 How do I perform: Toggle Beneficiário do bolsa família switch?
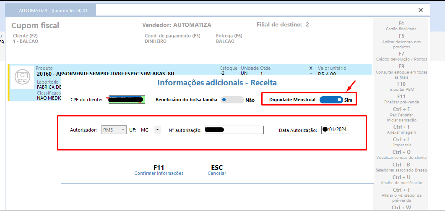point(232,100)
